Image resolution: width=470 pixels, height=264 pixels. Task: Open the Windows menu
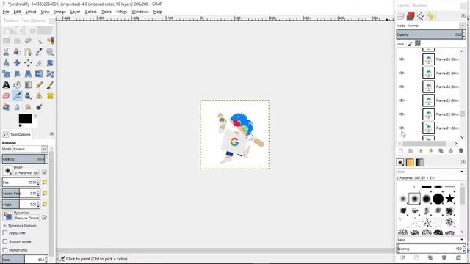pyautogui.click(x=140, y=12)
